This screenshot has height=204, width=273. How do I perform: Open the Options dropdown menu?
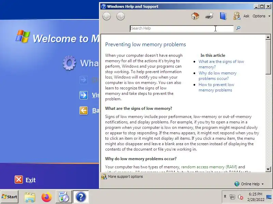tap(261, 16)
